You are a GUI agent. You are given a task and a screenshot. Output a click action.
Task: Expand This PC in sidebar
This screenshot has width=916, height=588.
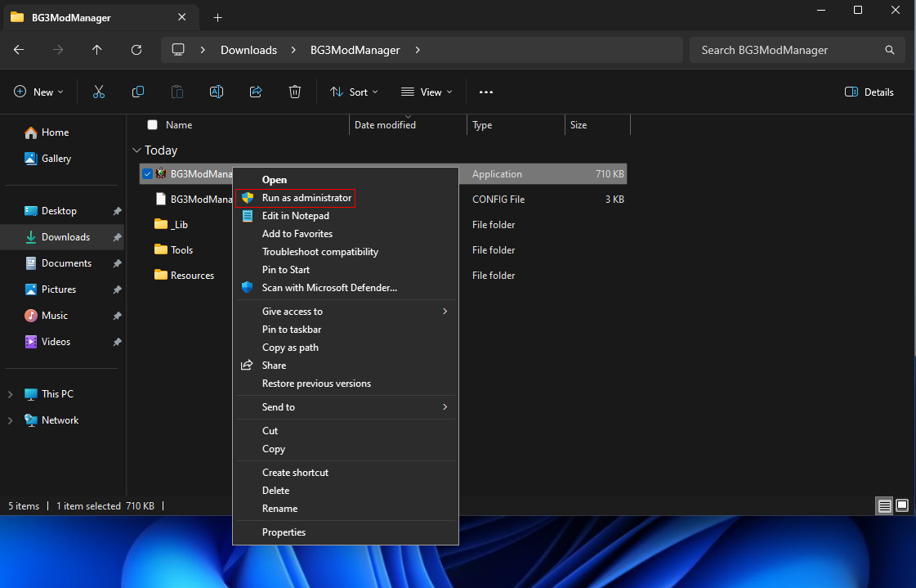(10, 394)
